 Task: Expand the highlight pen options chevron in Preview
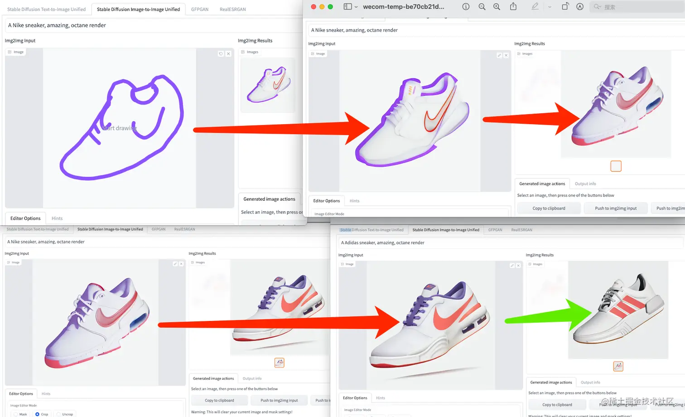(x=550, y=7)
